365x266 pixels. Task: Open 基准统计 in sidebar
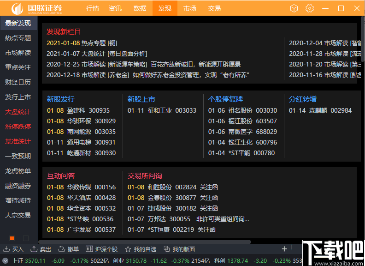[x=18, y=141]
